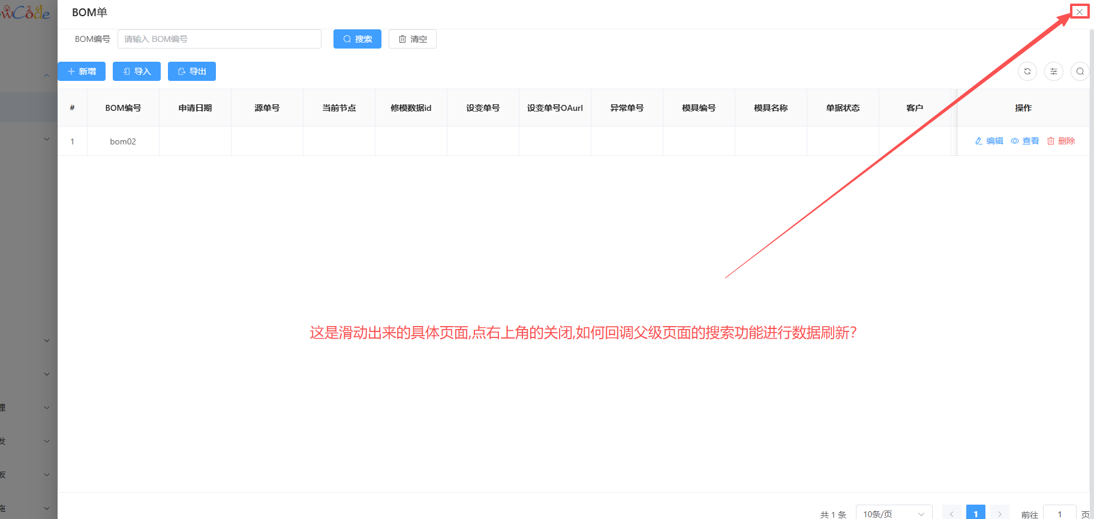Click the BOM编号 column header
This screenshot has width=1094, height=519.
tap(123, 108)
